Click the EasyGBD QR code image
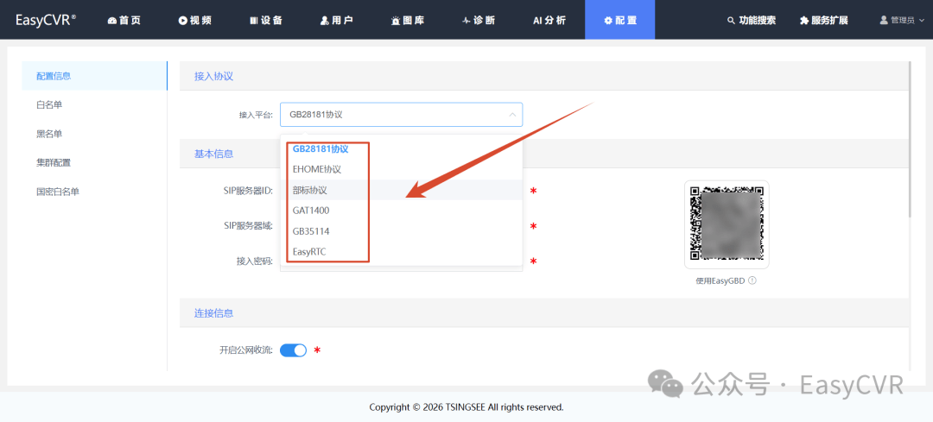This screenshot has height=422, width=933. click(x=727, y=224)
